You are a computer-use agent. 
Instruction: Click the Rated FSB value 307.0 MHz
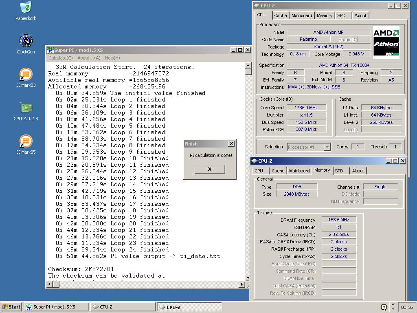306,129
